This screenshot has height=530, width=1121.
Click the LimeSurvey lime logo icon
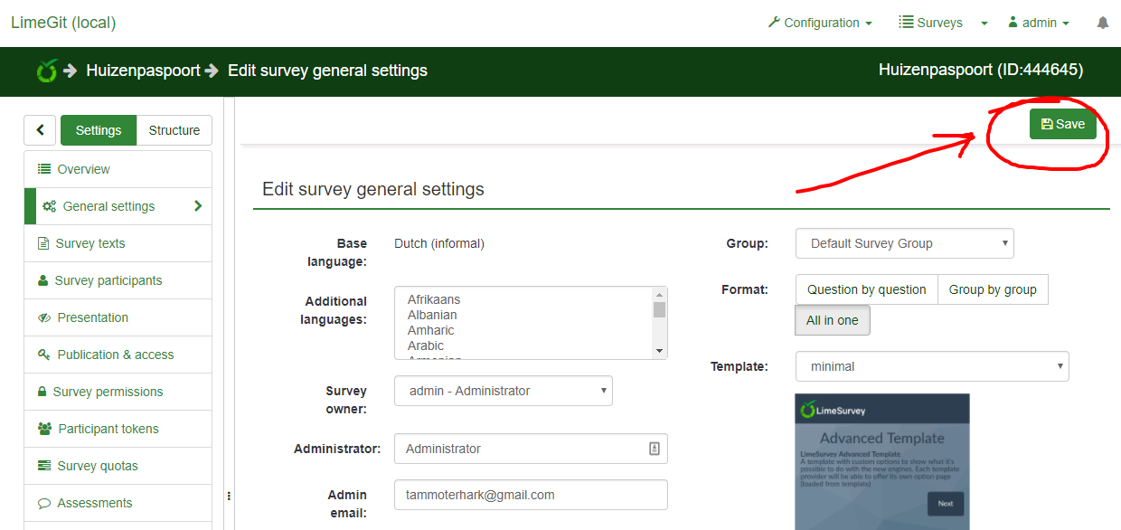[x=47, y=71]
